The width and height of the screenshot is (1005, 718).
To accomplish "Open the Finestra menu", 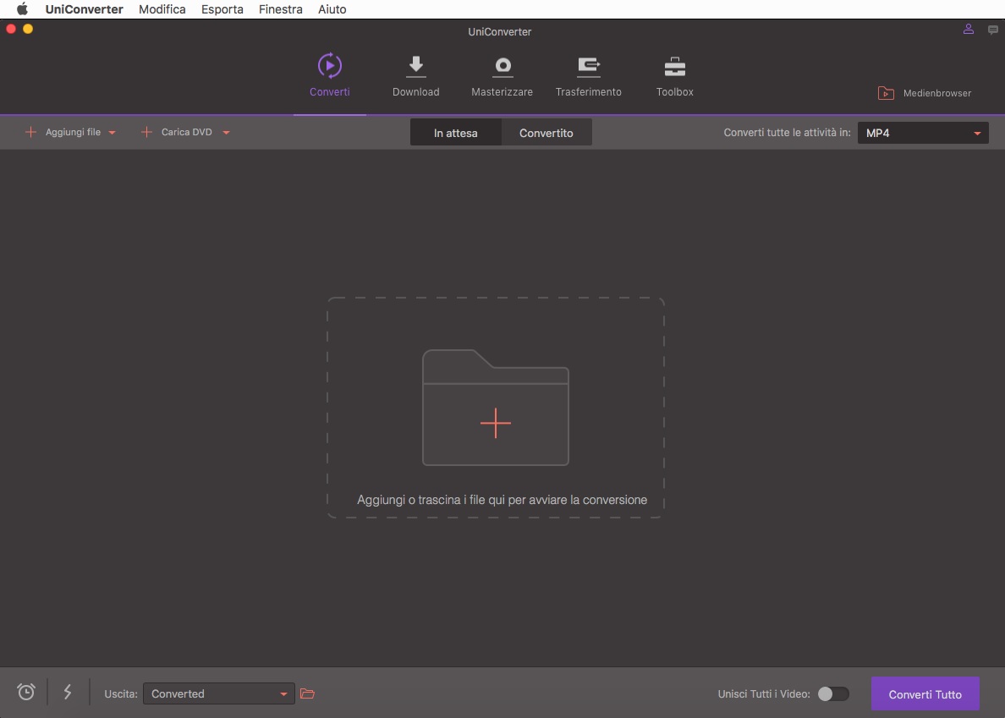I will tap(281, 9).
